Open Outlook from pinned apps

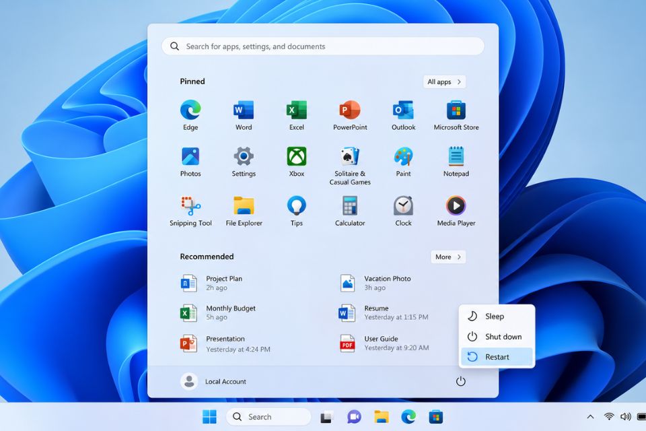click(x=403, y=115)
